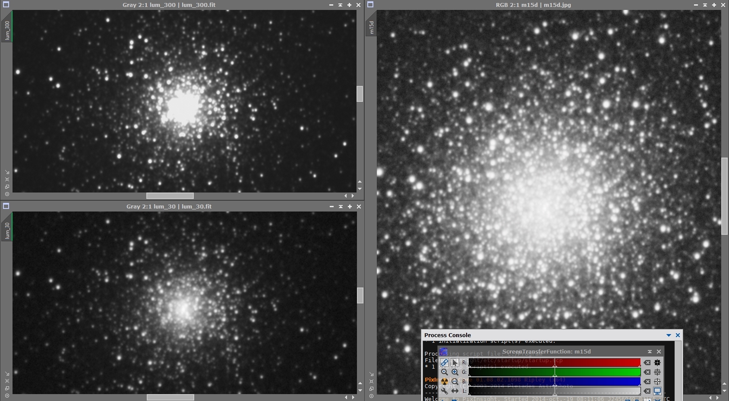The width and height of the screenshot is (729, 401).
Task: Click the window icon of m15d title bar
Action: (x=370, y=5)
